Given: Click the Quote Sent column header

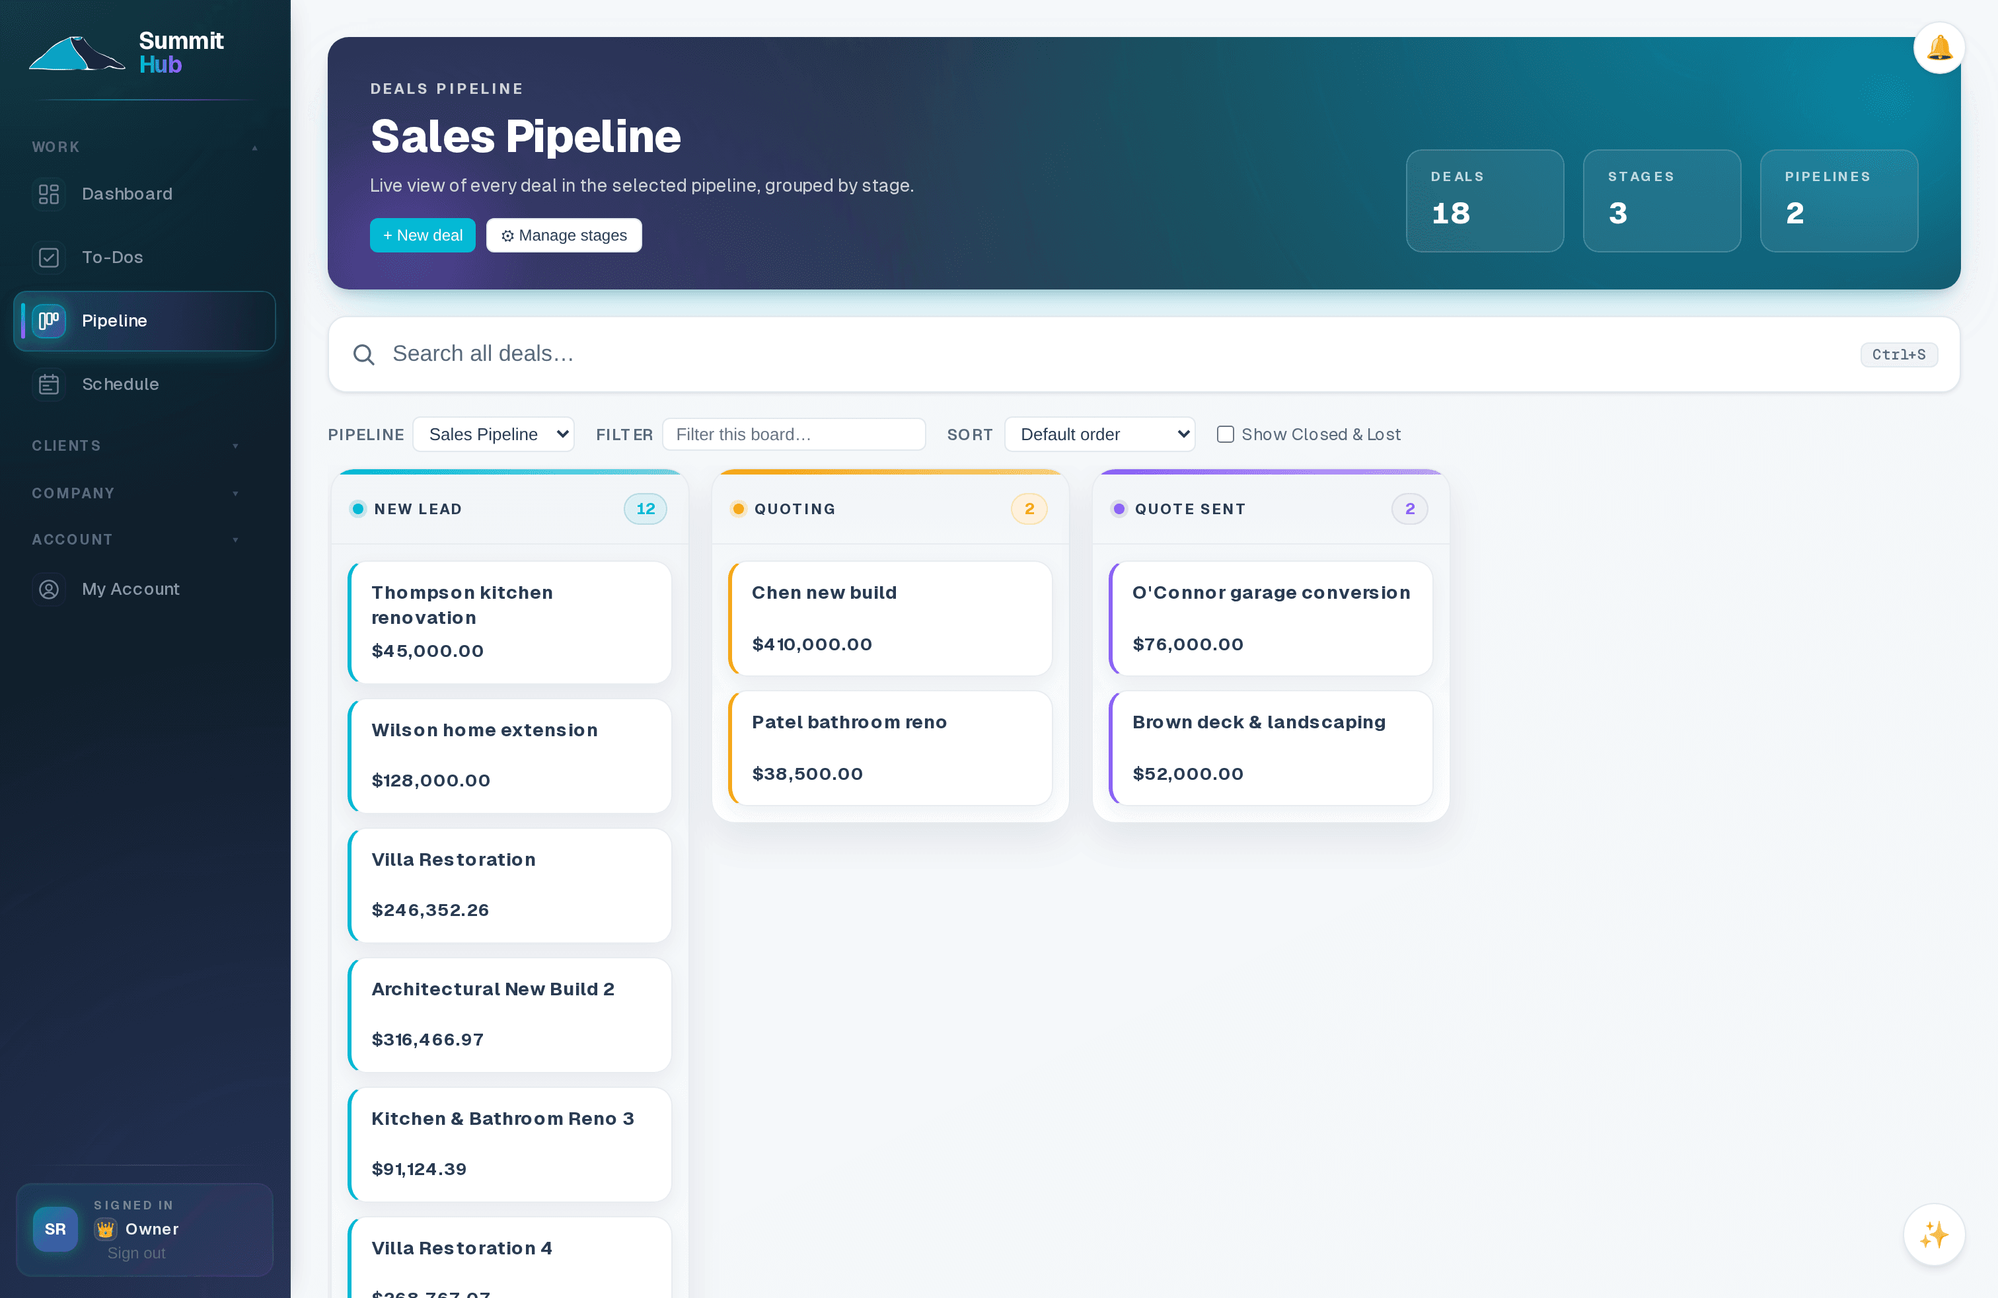Looking at the screenshot, I should click(1270, 509).
